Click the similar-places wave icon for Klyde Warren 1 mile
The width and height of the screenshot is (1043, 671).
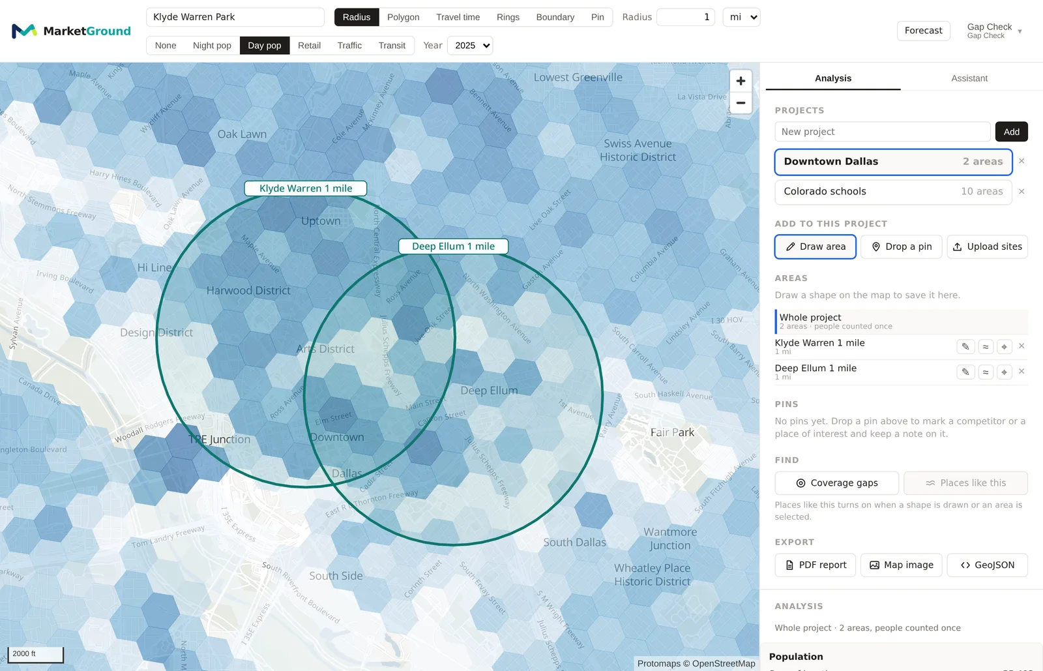tap(986, 346)
